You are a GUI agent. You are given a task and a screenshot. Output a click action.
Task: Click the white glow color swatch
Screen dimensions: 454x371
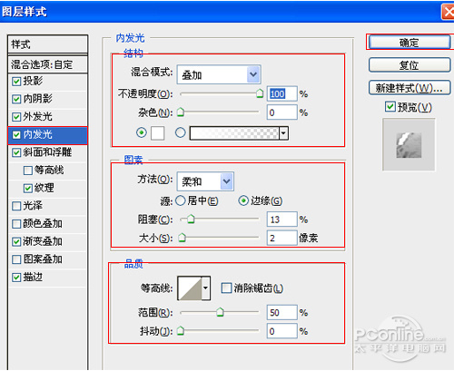[x=158, y=133]
